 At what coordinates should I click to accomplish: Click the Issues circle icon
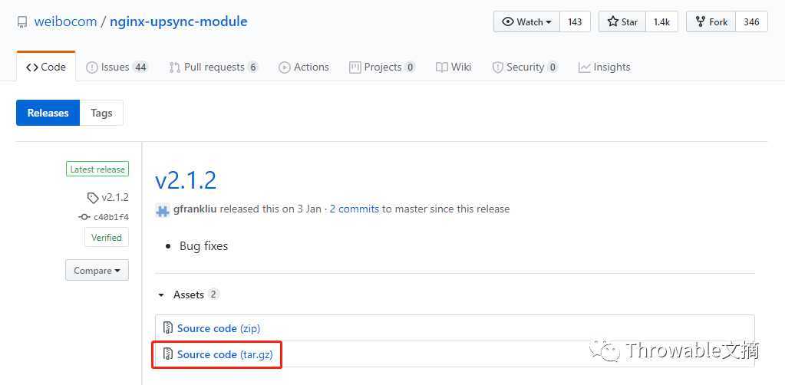tap(91, 67)
